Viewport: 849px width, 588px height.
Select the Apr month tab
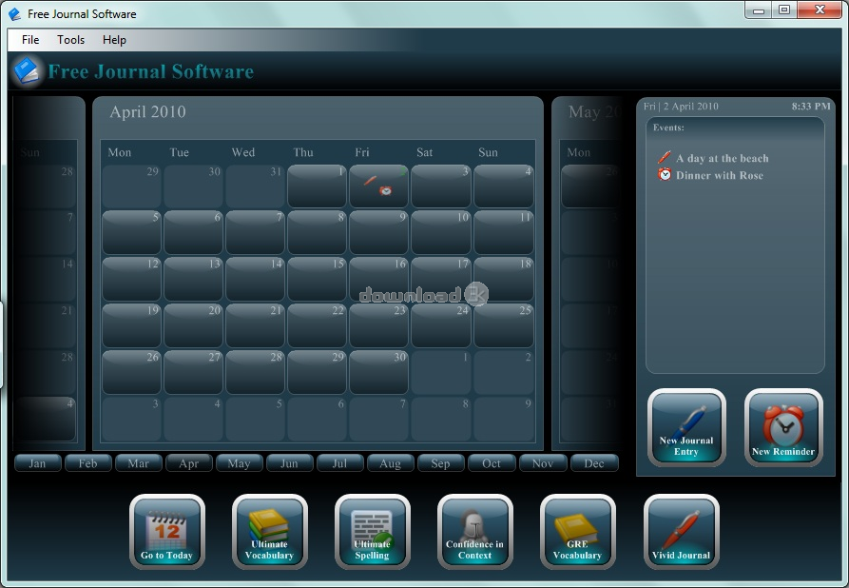189,463
